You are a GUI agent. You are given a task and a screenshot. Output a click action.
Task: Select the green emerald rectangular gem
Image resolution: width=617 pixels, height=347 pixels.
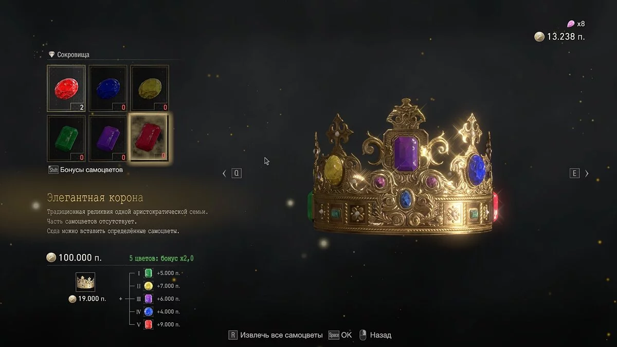tap(66, 138)
